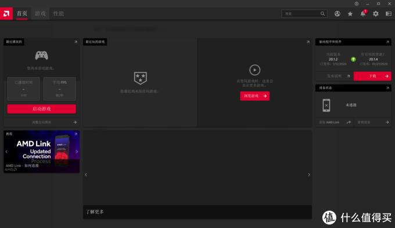The height and width of the screenshot is (228, 395).
Task: Click the green update available icon
Action: click(353, 60)
